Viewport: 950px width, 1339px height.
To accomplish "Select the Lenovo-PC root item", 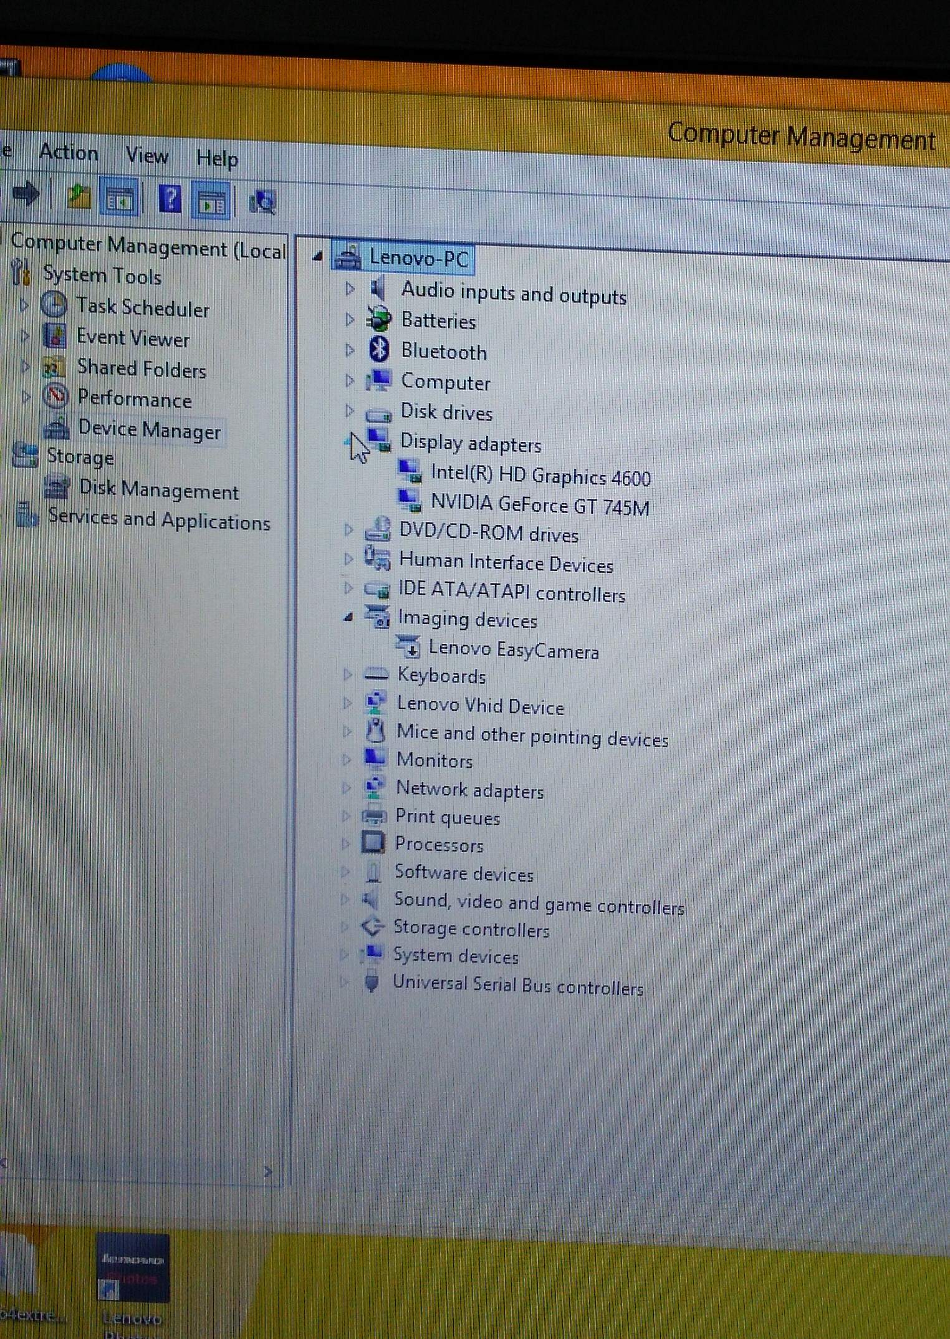I will 418,257.
